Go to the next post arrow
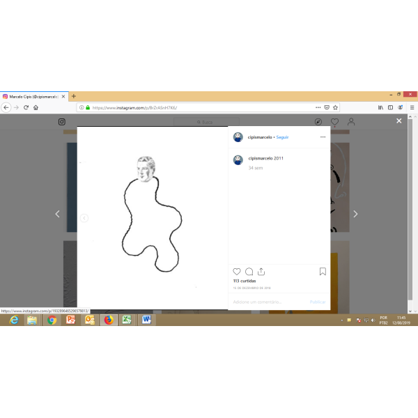This screenshot has height=418, width=418. pos(355,214)
